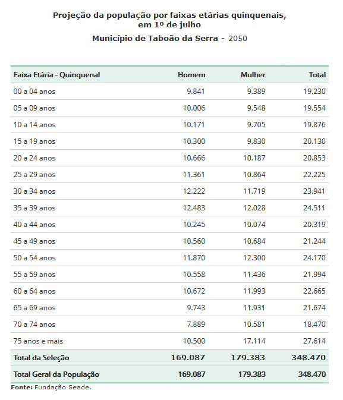Select the Município de Taboão da Serra heading
Image resolution: width=343 pixels, height=400 pixels.
pos(155,39)
